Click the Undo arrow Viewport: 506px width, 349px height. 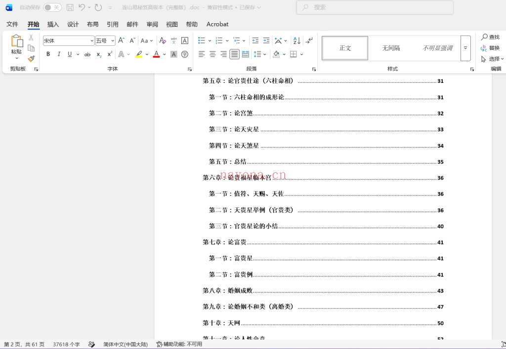[x=82, y=7]
